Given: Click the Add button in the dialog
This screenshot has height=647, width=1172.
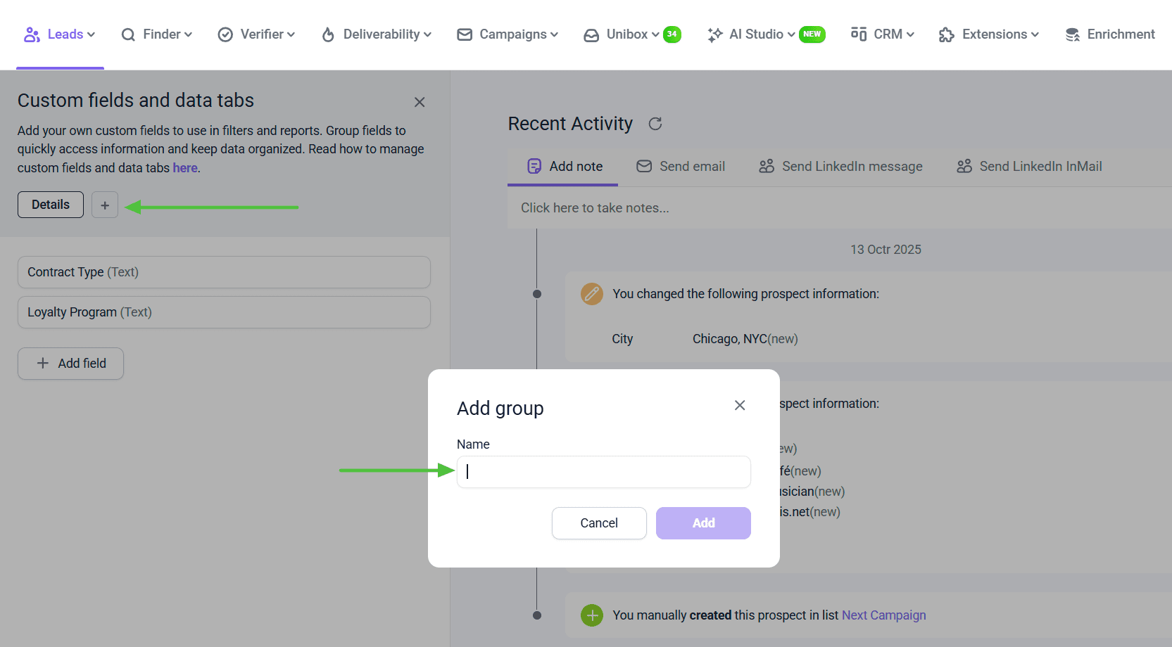Looking at the screenshot, I should [x=703, y=523].
